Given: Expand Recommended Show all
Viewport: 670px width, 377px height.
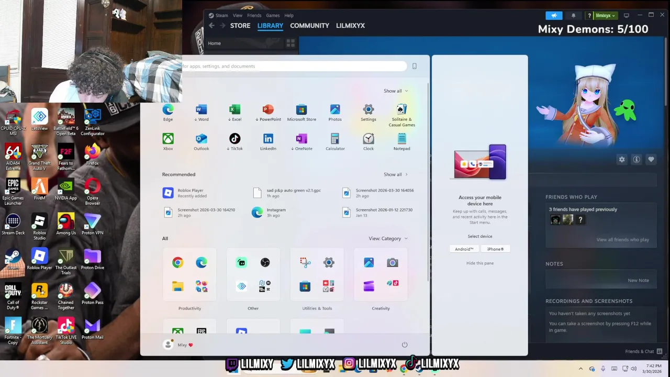Looking at the screenshot, I should (396, 174).
